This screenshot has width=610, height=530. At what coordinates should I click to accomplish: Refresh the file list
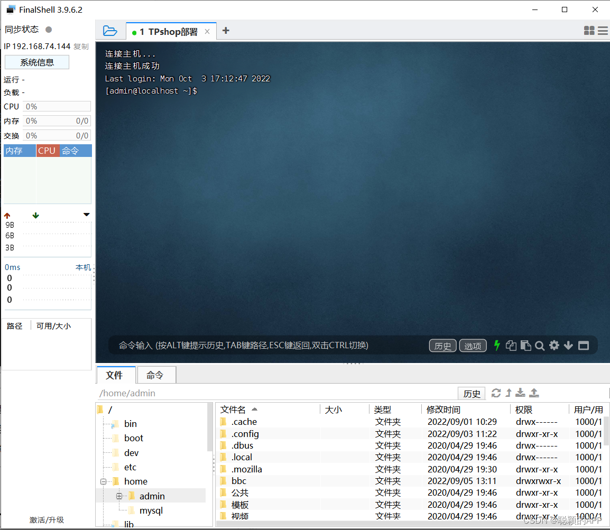496,393
